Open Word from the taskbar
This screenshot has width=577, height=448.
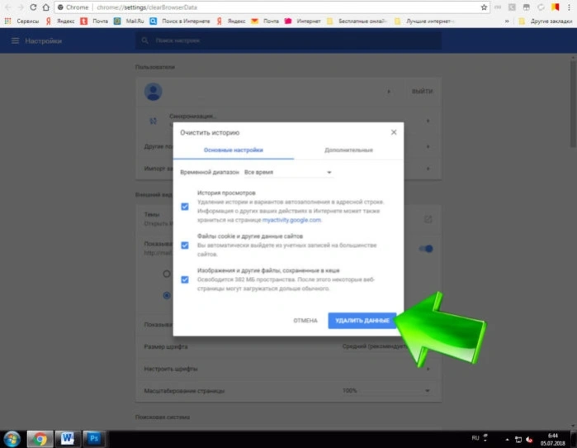pos(68,439)
